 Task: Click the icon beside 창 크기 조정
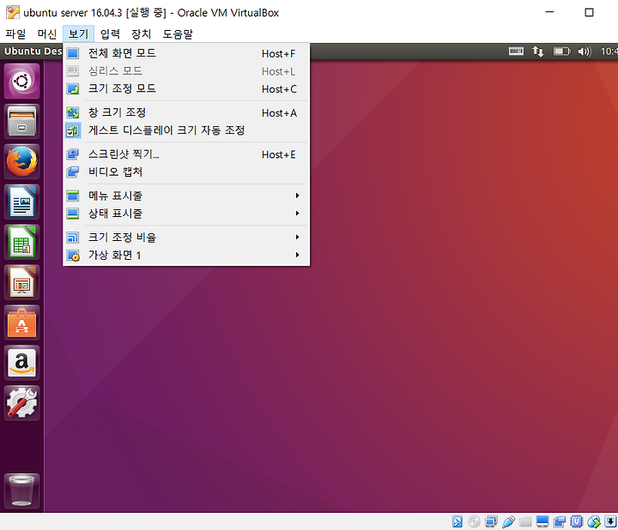(73, 112)
